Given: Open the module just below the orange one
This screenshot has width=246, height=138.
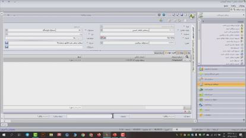Looking at the screenshot, I should click(x=221, y=89).
